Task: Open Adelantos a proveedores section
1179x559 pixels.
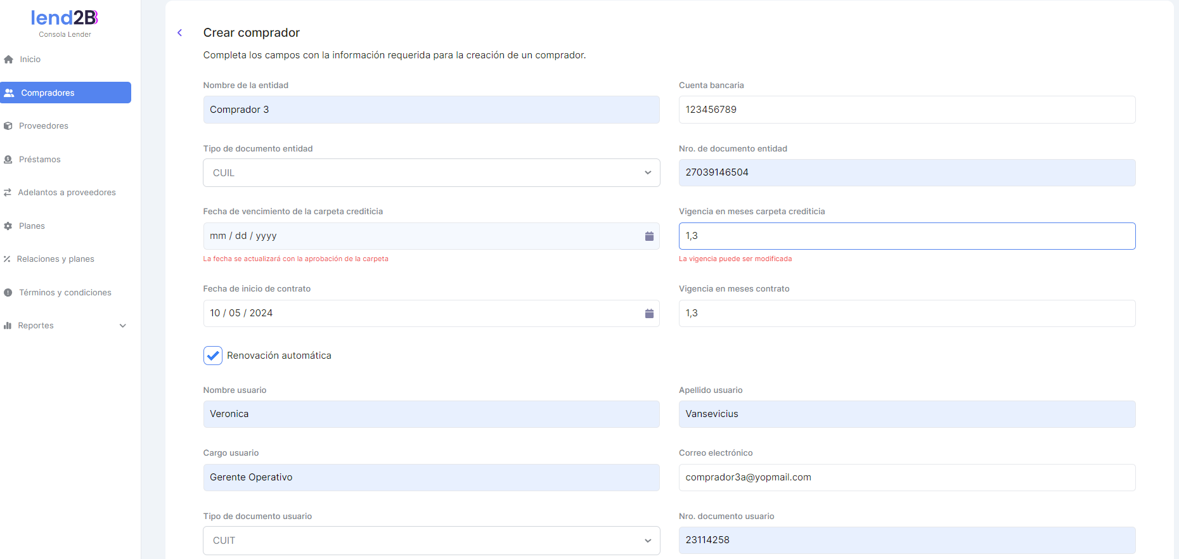Action: pyautogui.click(x=67, y=193)
